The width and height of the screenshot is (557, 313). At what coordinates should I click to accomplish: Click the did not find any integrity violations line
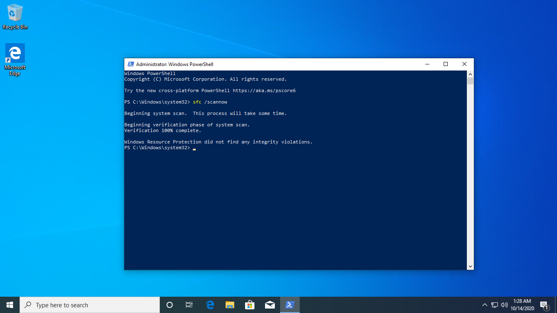218,142
